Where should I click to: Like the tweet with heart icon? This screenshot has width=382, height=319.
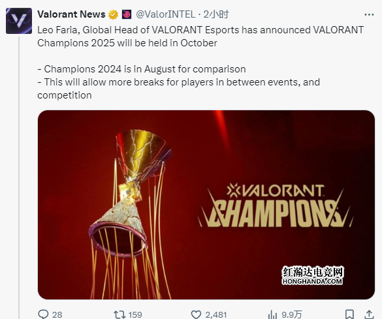click(196, 314)
